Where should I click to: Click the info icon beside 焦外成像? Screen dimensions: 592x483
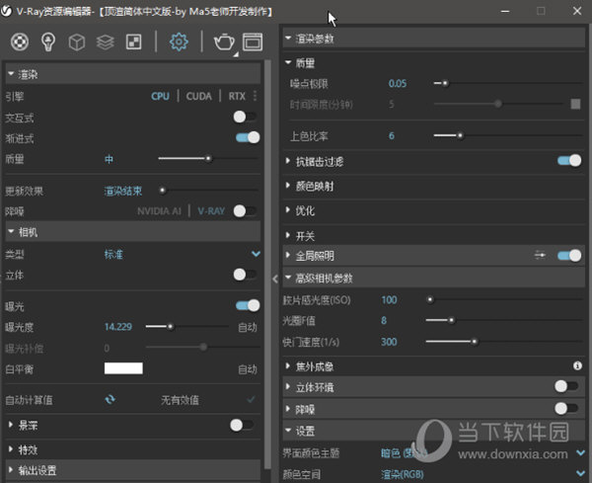pyautogui.click(x=577, y=365)
